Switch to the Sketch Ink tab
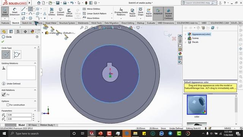Image resolution: width=243 pixels, height=137 pixels. click(x=27, y=23)
